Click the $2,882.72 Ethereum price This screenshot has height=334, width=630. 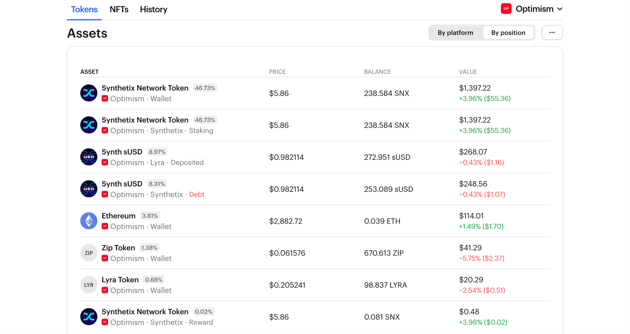click(x=285, y=221)
